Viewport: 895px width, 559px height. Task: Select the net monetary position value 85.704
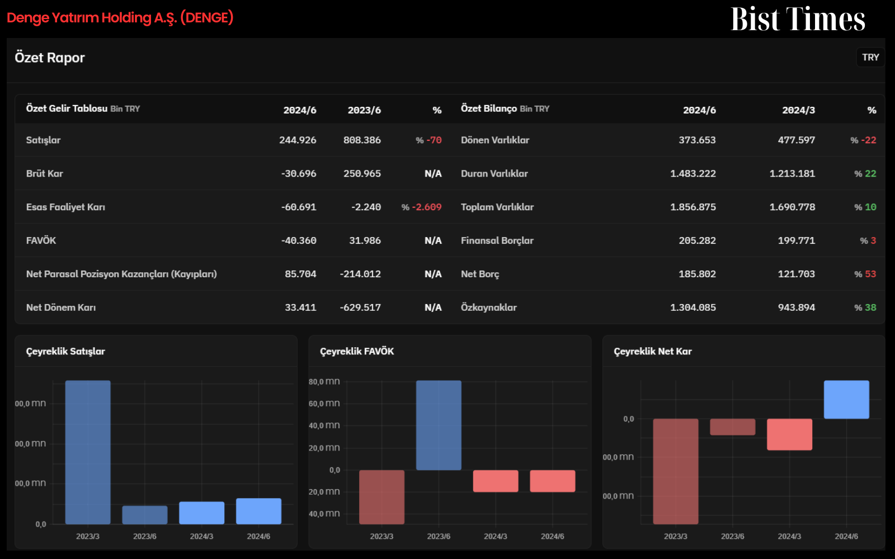pos(300,274)
